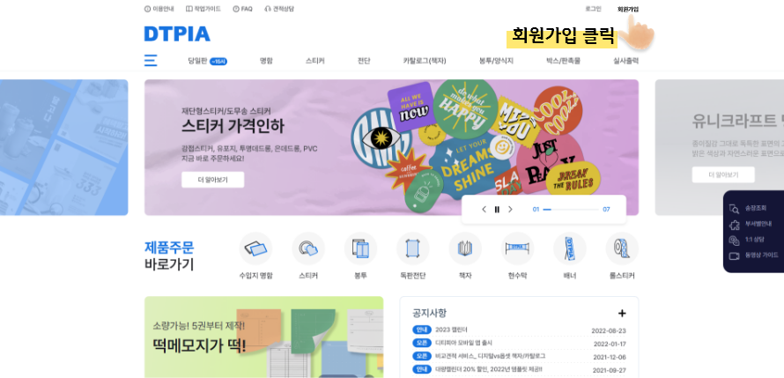The width and height of the screenshot is (784, 378).
Task: Open the 배너 shortcut icon
Action: tap(569, 248)
